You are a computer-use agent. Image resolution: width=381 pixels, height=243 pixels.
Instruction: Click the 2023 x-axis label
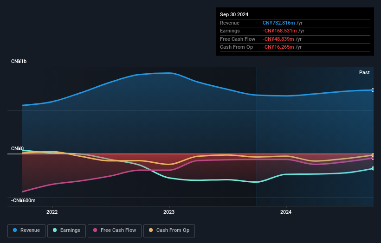[x=169, y=212]
